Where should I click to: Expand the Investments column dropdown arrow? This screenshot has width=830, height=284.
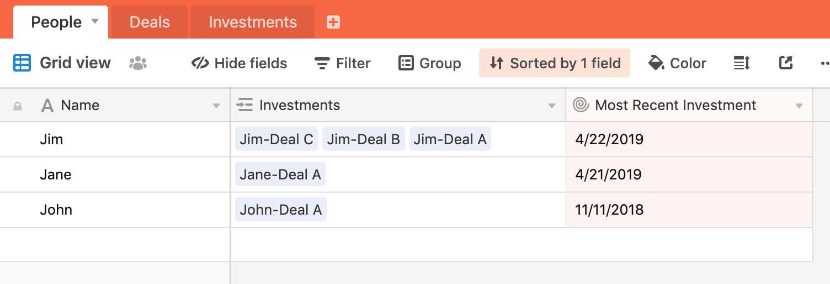click(x=551, y=106)
